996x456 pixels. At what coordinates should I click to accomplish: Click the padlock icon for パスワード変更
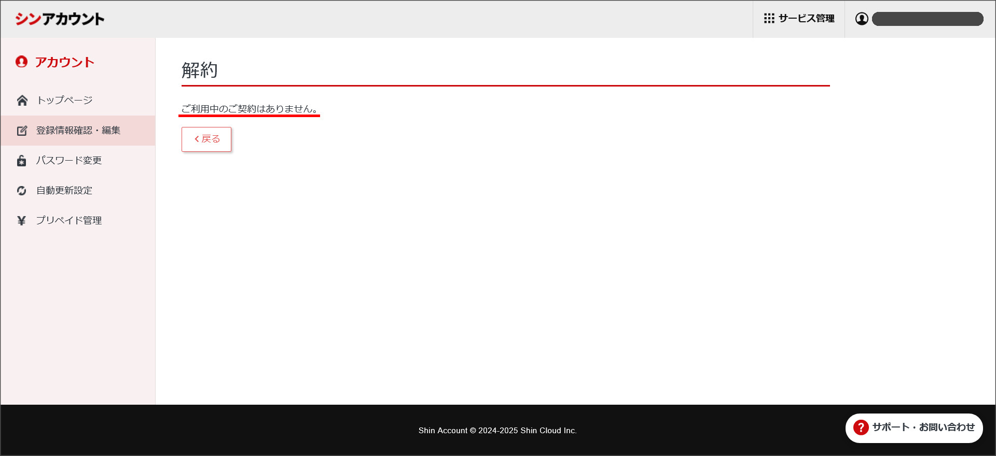click(x=22, y=161)
